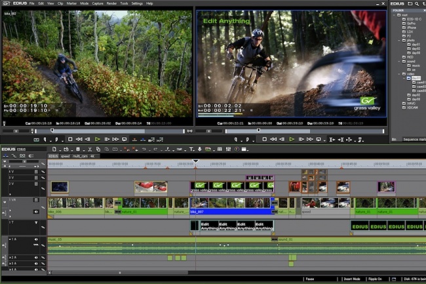The image size is (426, 284).
Task: Step to next frame in source player
Action: (107, 140)
